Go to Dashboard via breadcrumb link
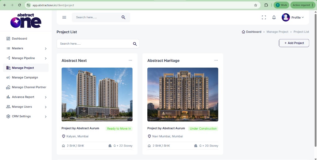Image resolution: width=317 pixels, height=160 pixels. pyautogui.click(x=254, y=32)
